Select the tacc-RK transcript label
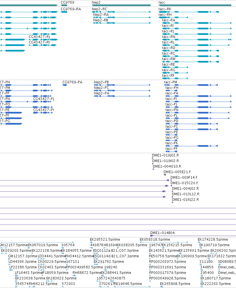The height and width of the screenshot is (288, 236). click(165, 9)
